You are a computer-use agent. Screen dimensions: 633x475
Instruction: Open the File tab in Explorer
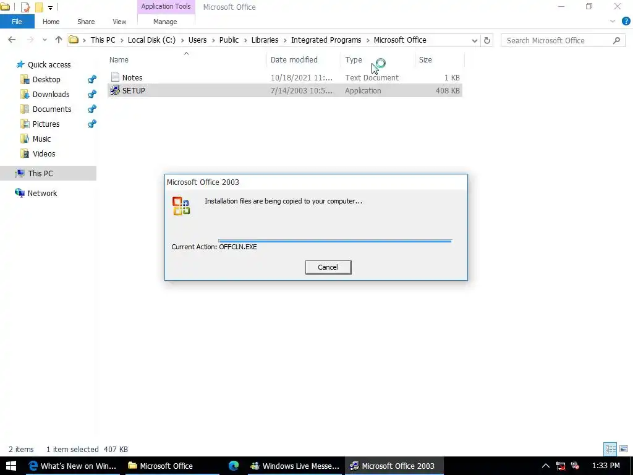17,22
